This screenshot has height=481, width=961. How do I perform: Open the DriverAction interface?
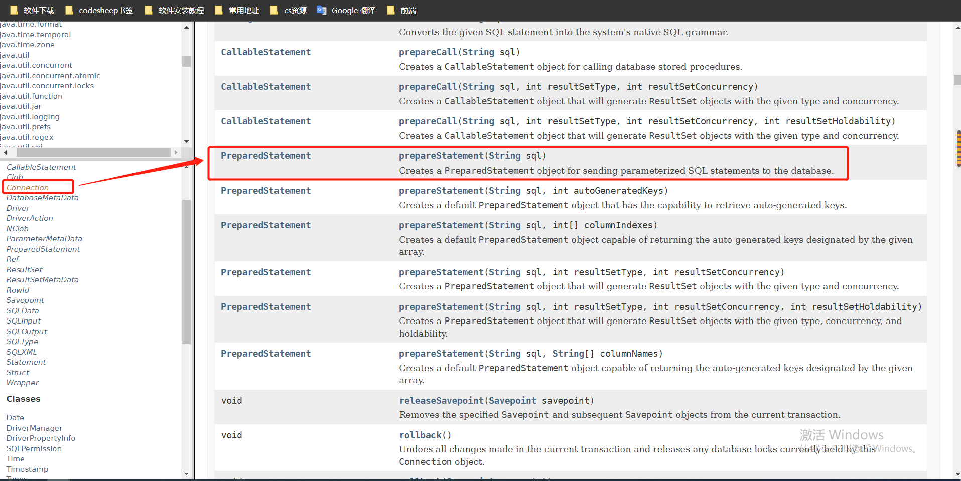(x=30, y=218)
